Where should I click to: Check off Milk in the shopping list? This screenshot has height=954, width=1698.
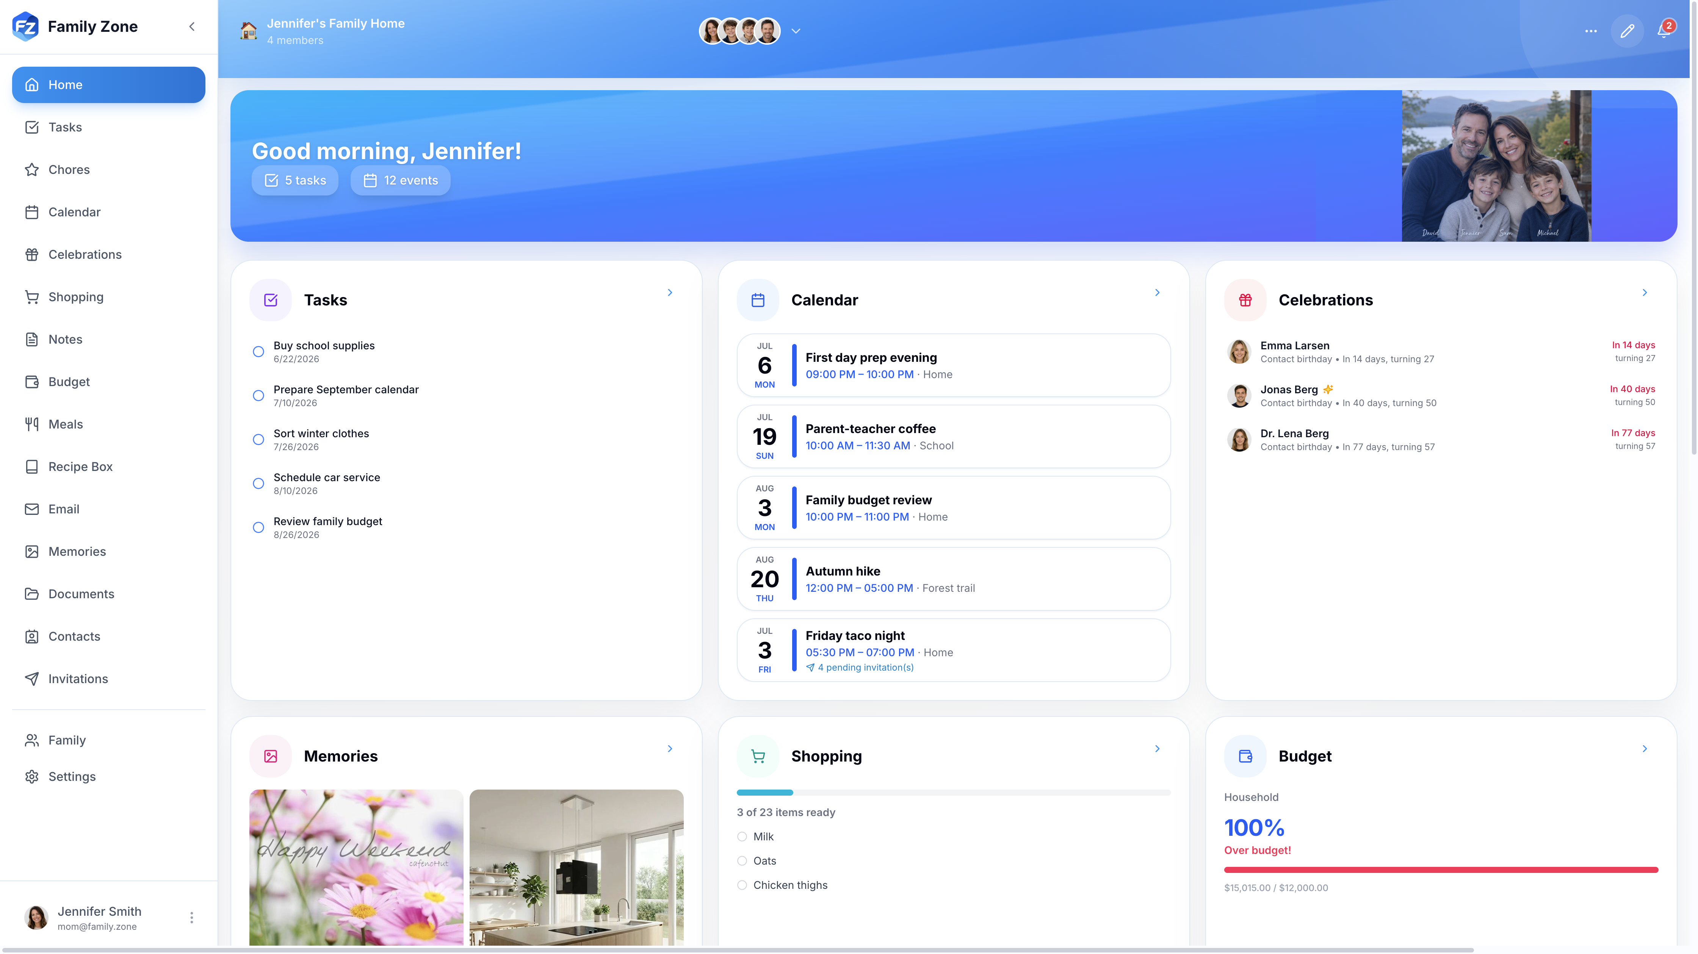click(x=742, y=837)
